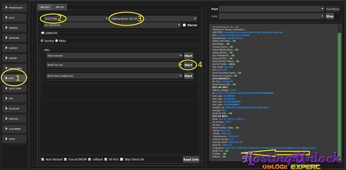Open the AUTO sidebar section
This screenshot has width=346, height=170.
(x=14, y=18)
